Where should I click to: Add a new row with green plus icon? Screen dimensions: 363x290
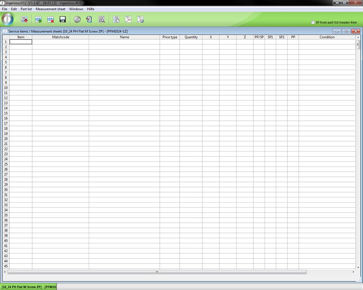[38, 19]
